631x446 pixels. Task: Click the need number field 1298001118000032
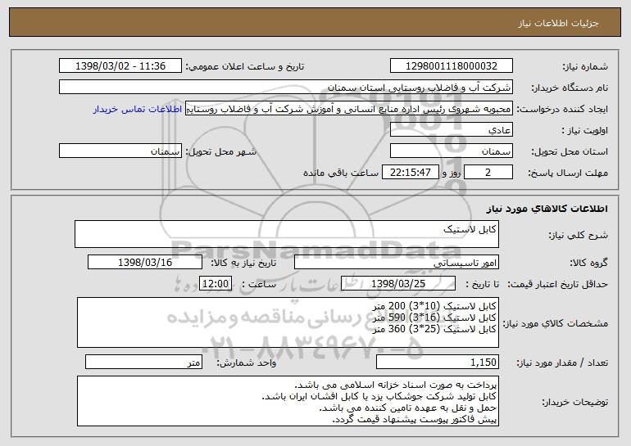(x=451, y=66)
